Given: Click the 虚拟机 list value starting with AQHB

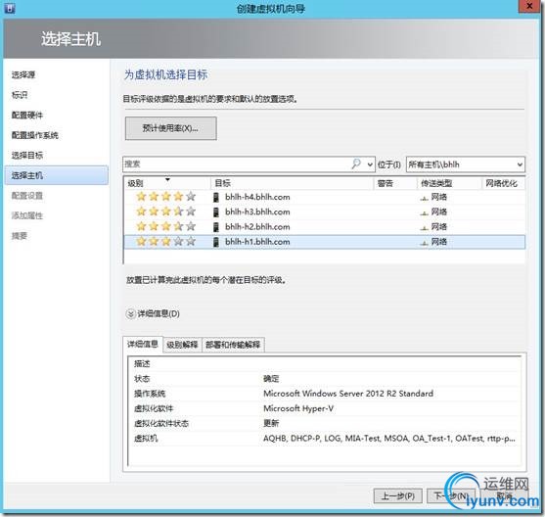Looking at the screenshot, I should [389, 439].
